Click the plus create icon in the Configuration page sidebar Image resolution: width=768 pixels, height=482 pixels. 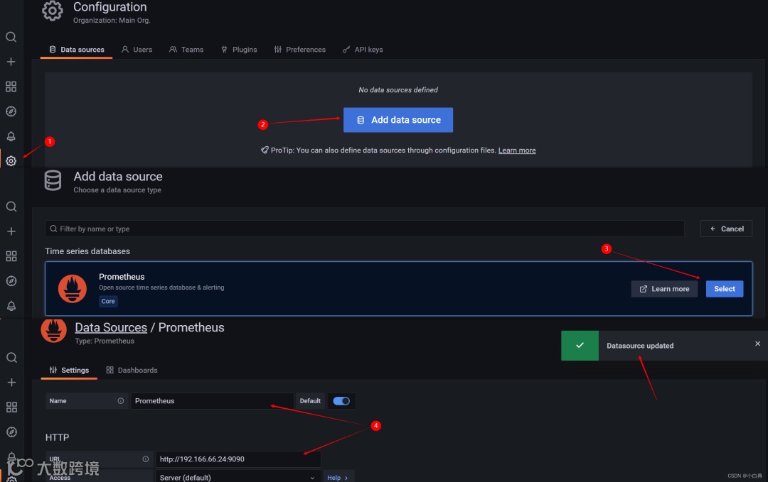[11, 62]
